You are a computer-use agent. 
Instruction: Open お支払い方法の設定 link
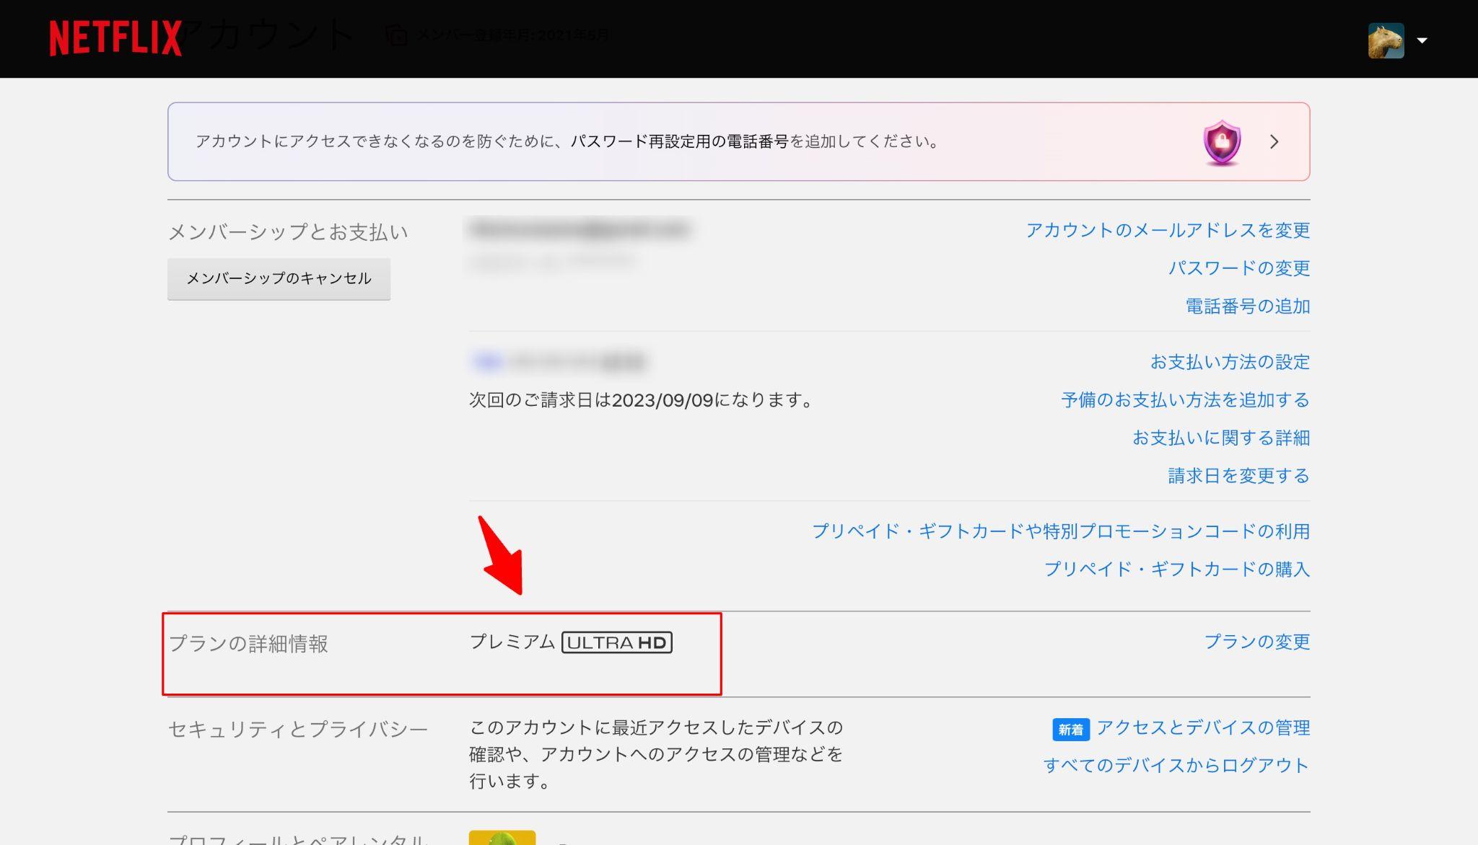click(x=1230, y=362)
